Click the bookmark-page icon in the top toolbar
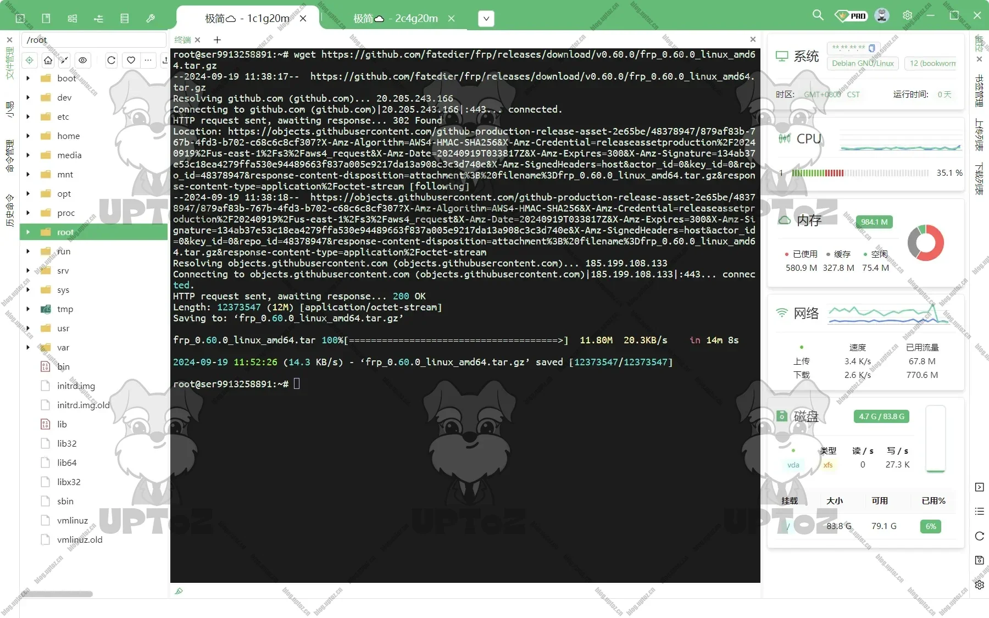The width and height of the screenshot is (989, 618). 46,18
